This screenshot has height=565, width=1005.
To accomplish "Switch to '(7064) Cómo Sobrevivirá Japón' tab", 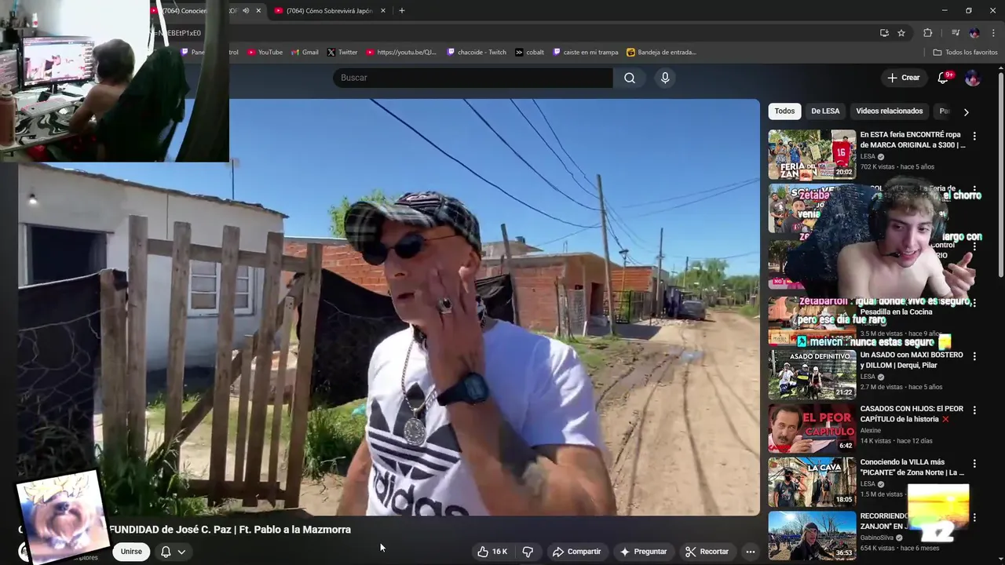I will point(329,11).
